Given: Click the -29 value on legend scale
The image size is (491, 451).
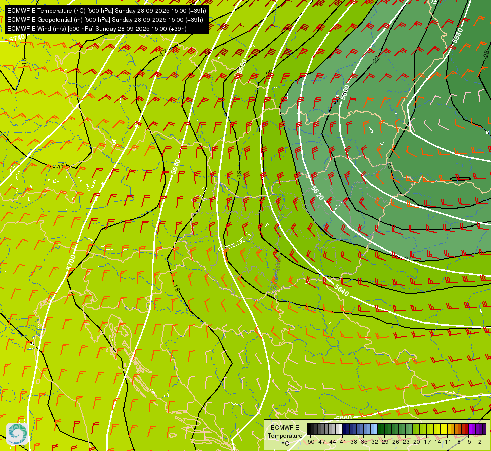Looking at the screenshot, I should (385, 442).
